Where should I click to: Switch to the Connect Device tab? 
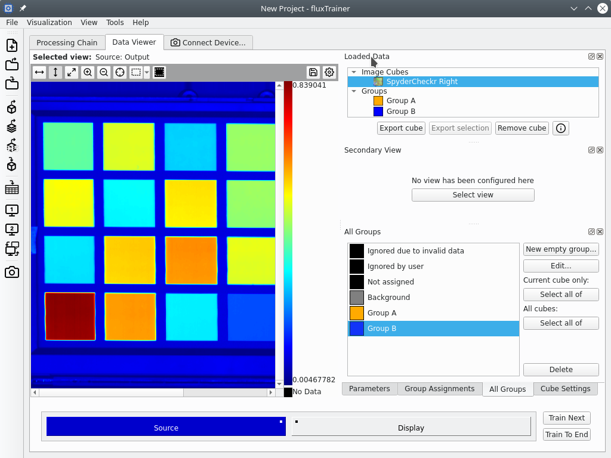pyautogui.click(x=208, y=42)
